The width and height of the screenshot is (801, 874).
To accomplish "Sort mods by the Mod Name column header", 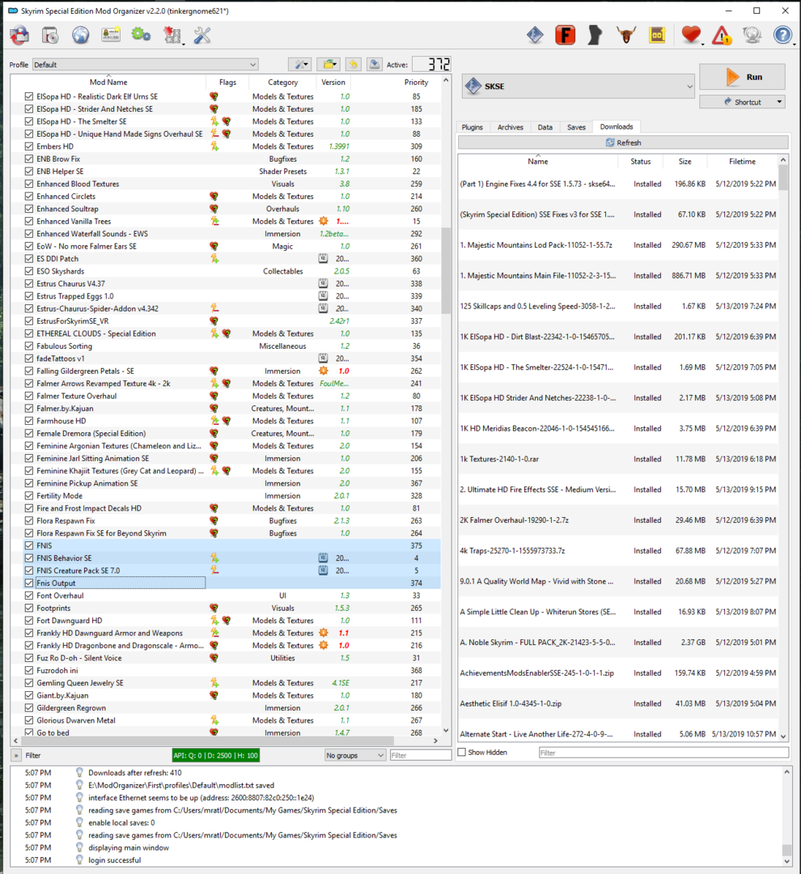I will tap(108, 82).
